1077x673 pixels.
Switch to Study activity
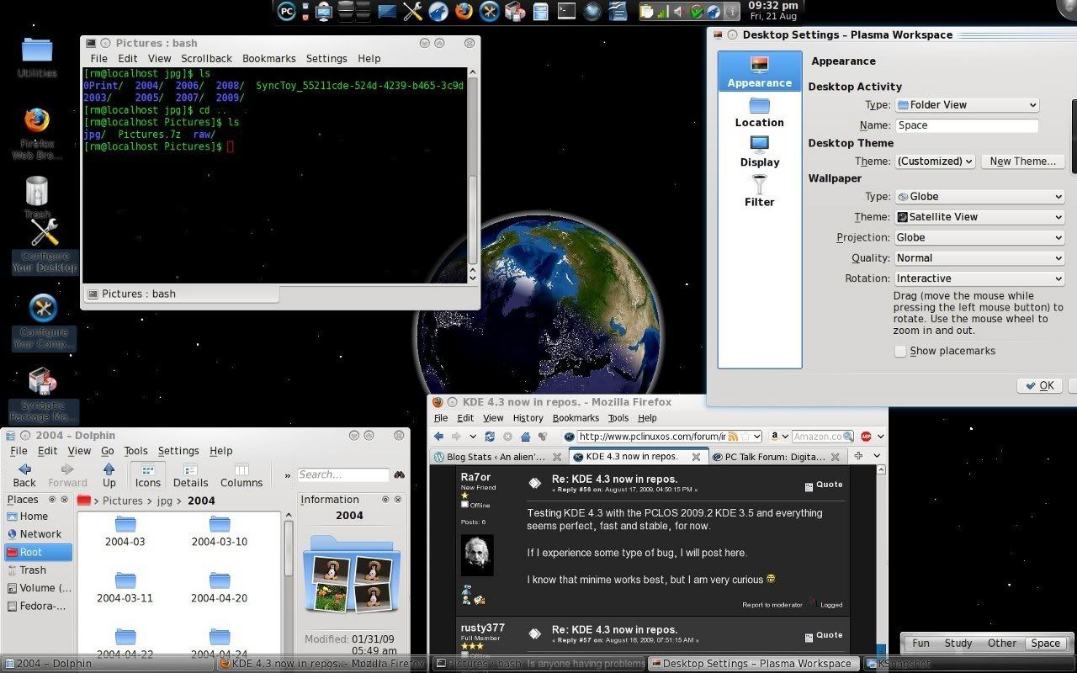958,643
